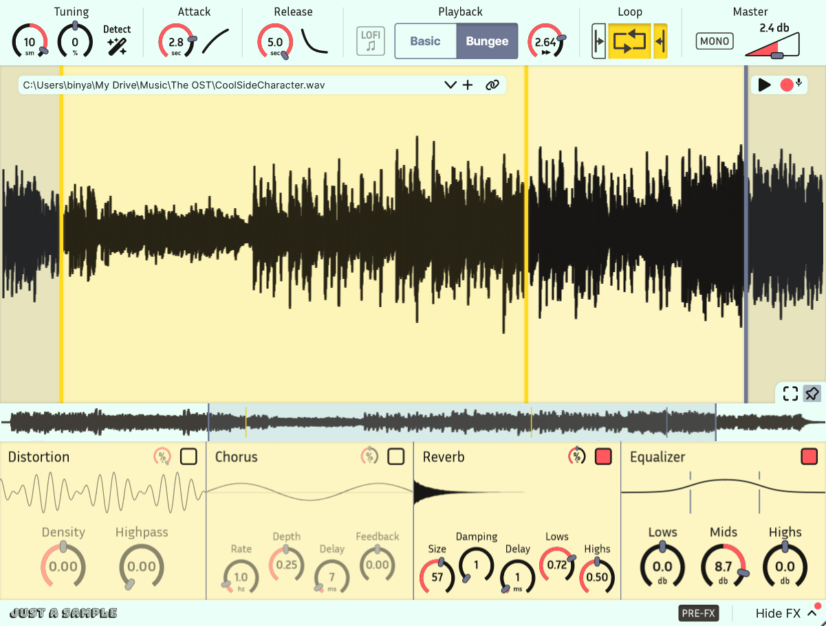Open the sample file path dropdown arrow
This screenshot has width=826, height=626.
pos(450,85)
